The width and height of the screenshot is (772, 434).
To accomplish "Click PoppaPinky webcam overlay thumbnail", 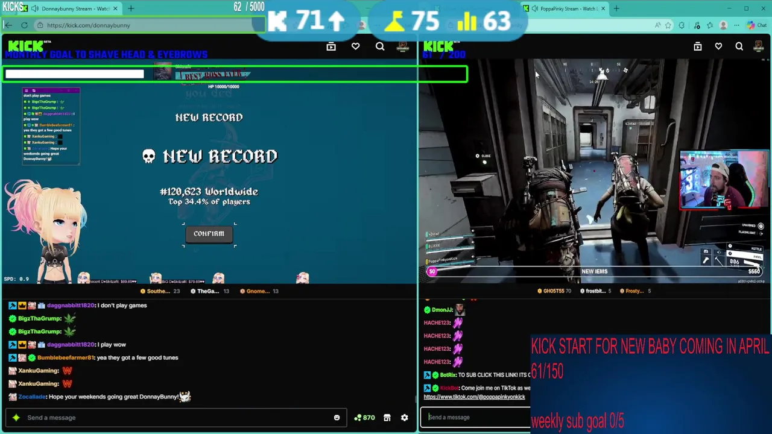I will click(x=724, y=180).
